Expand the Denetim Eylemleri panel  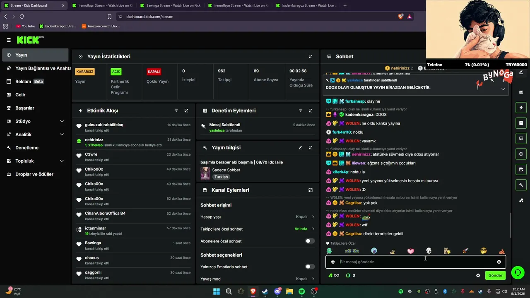311,111
